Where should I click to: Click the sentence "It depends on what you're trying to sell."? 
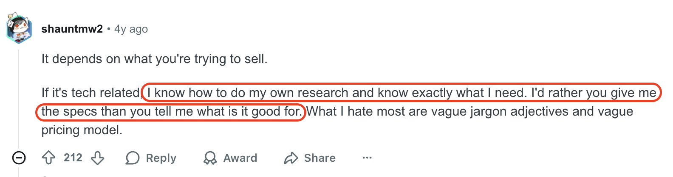(x=154, y=59)
